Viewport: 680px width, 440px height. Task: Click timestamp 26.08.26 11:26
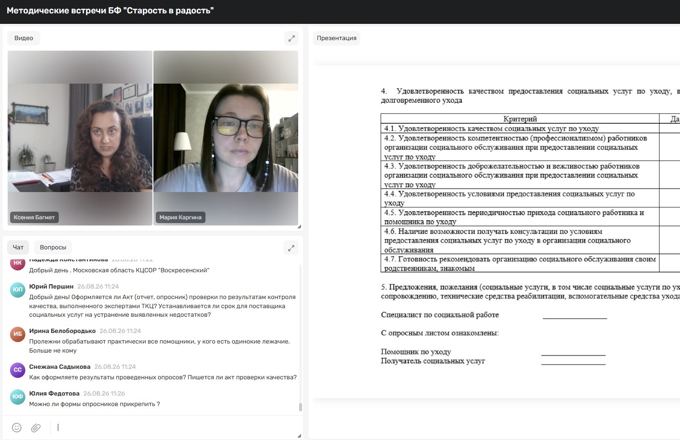(104, 394)
